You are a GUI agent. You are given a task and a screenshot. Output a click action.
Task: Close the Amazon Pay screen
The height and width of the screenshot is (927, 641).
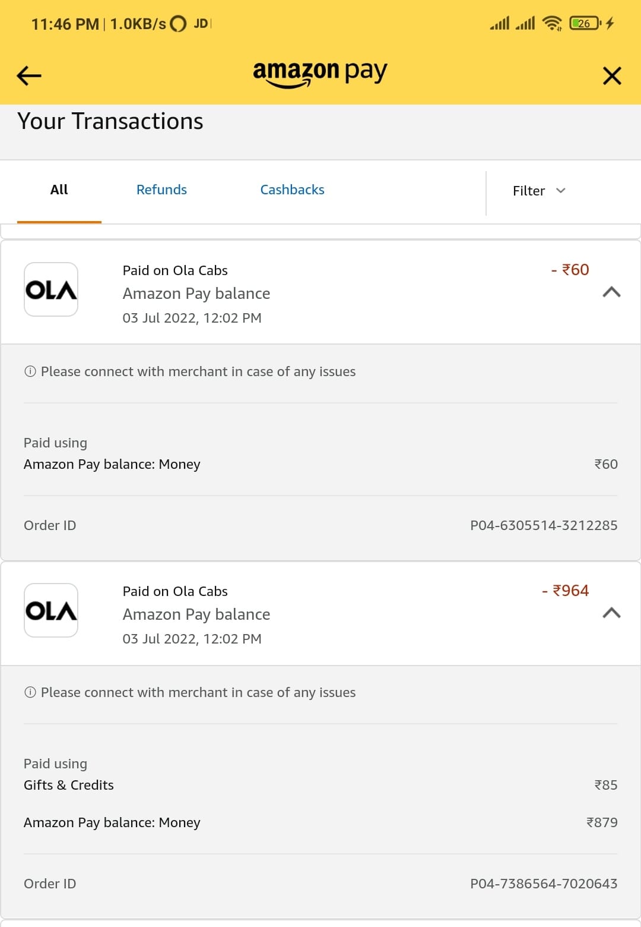(612, 75)
